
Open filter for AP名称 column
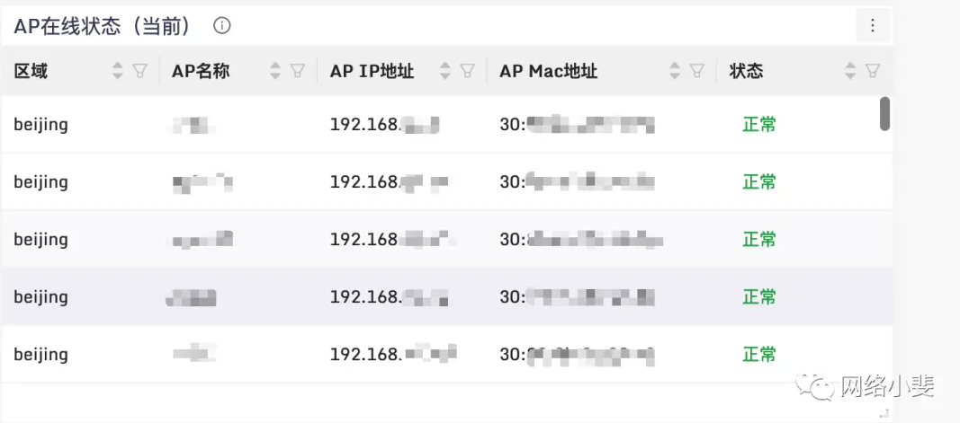[x=298, y=71]
